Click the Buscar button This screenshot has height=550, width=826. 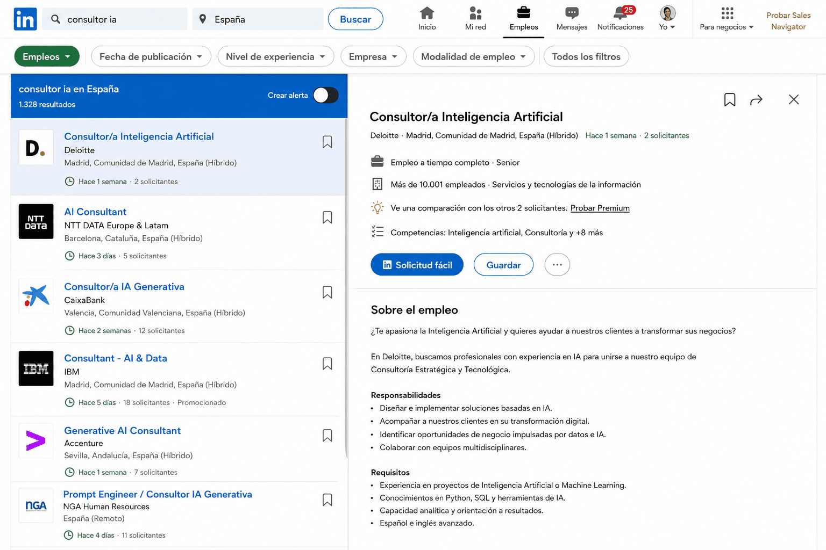[355, 19]
